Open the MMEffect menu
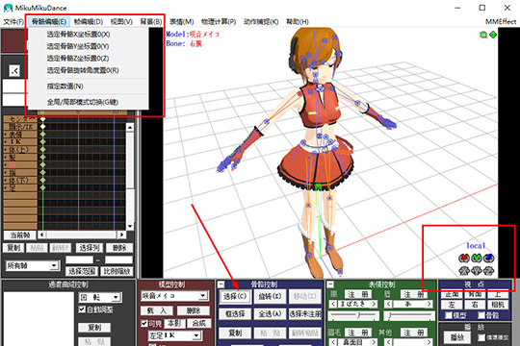 pos(501,22)
